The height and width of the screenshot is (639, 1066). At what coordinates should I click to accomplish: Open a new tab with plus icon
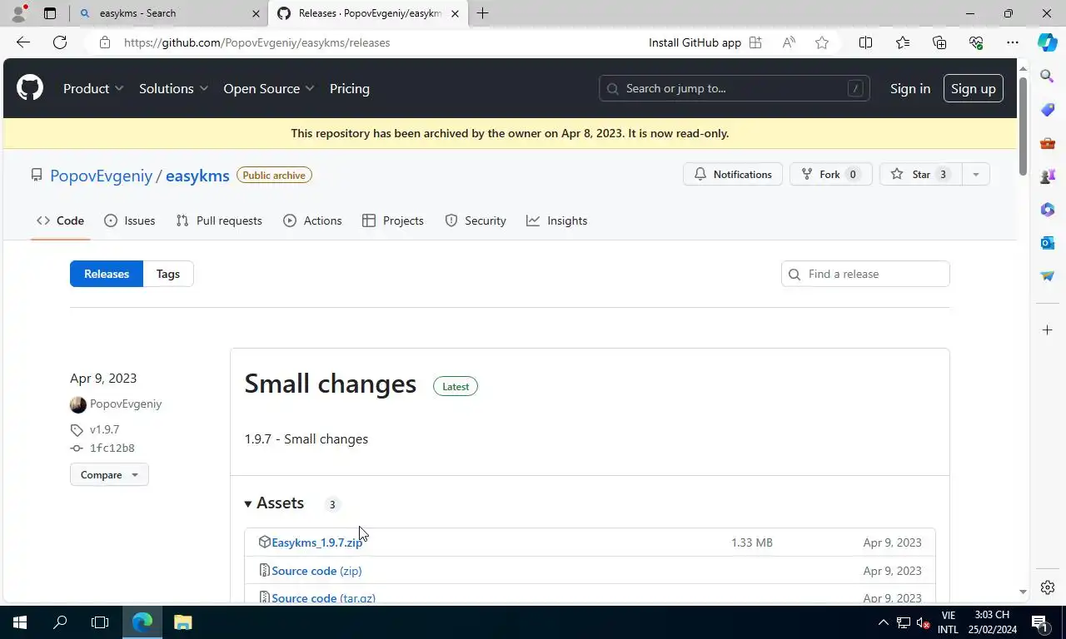click(x=482, y=13)
